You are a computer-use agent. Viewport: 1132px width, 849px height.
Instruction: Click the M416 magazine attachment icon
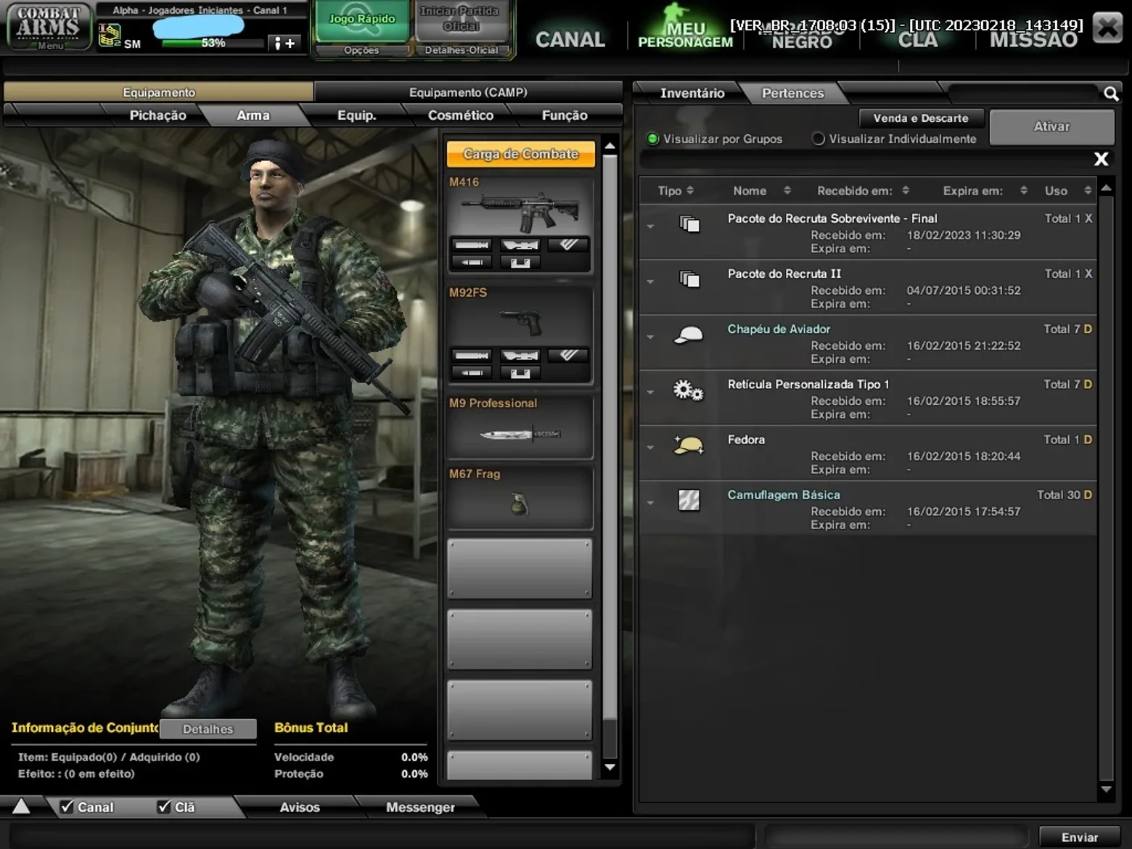[520, 263]
